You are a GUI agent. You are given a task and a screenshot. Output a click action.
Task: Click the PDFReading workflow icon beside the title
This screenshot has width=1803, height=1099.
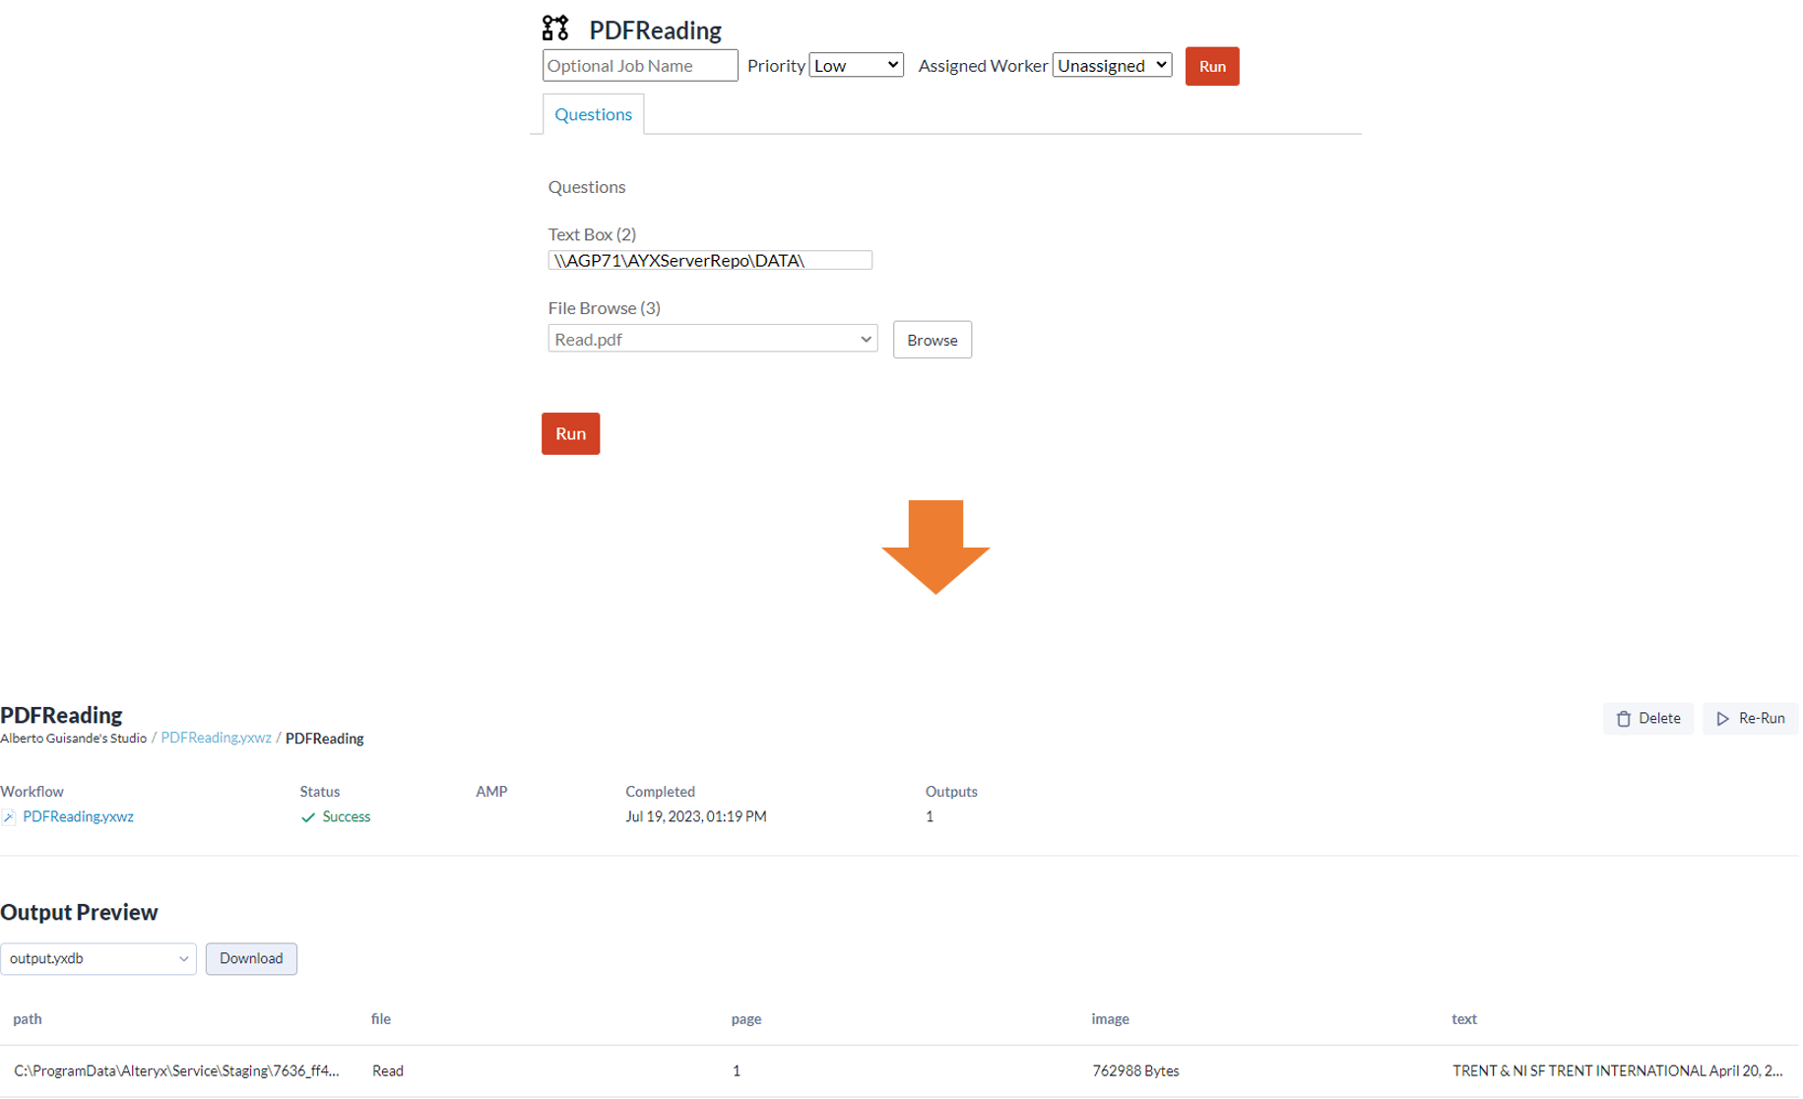pos(554,28)
